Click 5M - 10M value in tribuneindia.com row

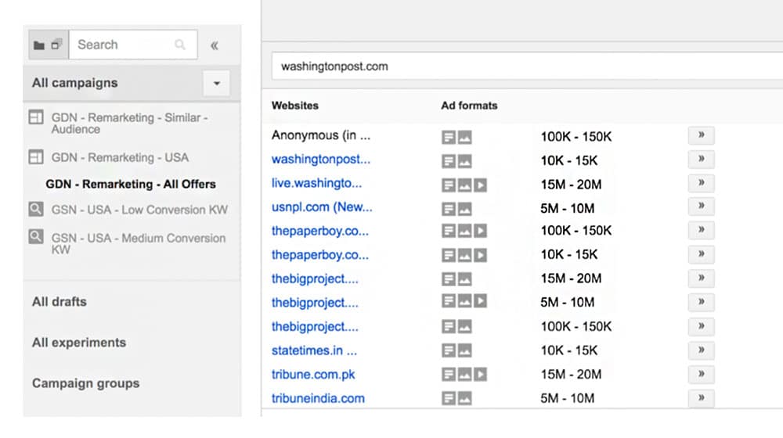(567, 399)
